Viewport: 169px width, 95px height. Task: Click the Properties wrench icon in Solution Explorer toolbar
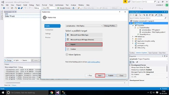(x=156, y=15)
